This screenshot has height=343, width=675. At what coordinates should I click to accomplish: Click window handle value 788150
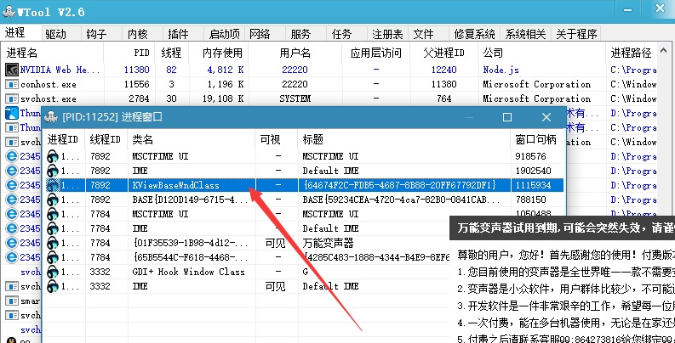coord(530,200)
